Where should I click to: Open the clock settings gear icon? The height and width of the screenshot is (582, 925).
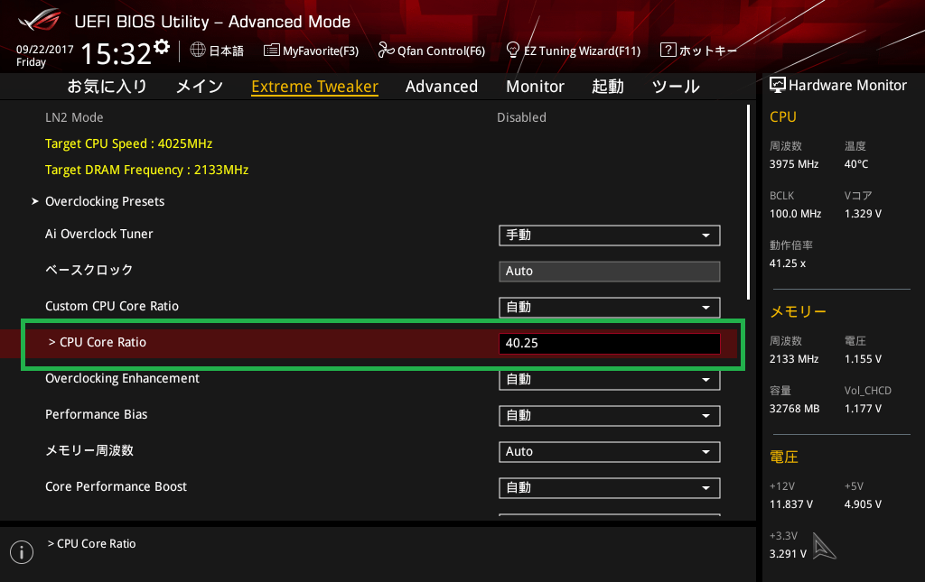pyautogui.click(x=162, y=47)
